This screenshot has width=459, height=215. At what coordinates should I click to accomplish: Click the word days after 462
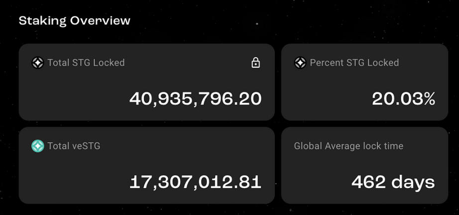pos(413,183)
